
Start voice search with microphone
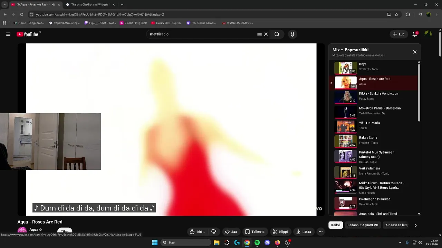[x=292, y=34]
